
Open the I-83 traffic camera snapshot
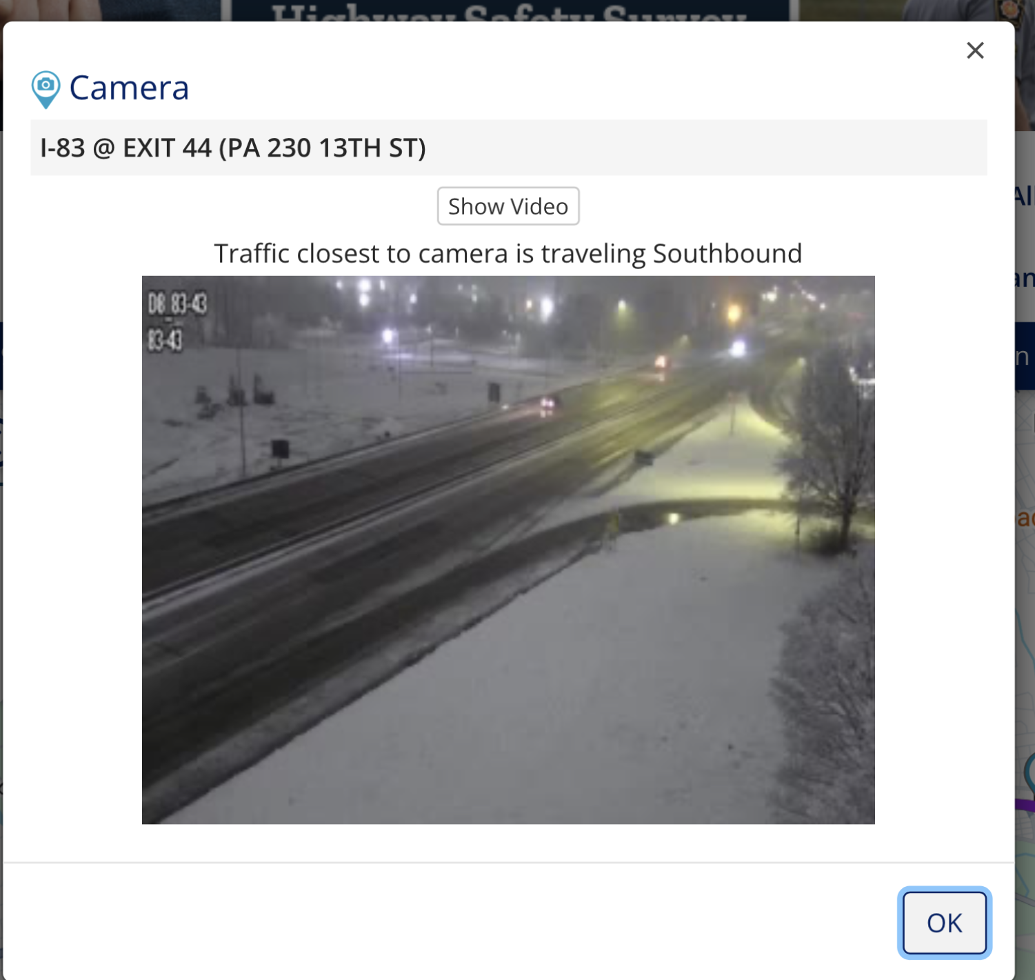tap(508, 550)
